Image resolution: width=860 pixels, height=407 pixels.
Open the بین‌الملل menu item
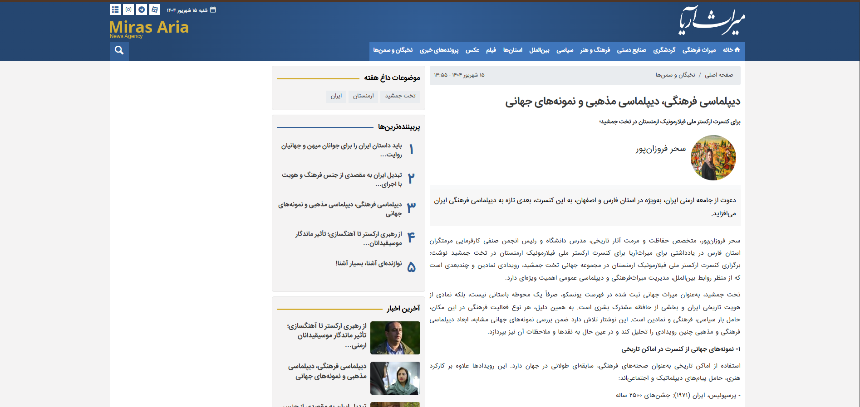coord(539,50)
